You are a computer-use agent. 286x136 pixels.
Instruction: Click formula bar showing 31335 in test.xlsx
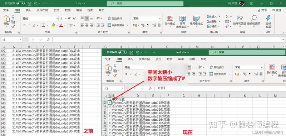click(221, 88)
